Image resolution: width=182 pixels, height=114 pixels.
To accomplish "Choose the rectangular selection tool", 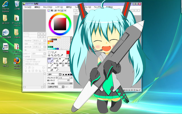I will coord(49,52).
